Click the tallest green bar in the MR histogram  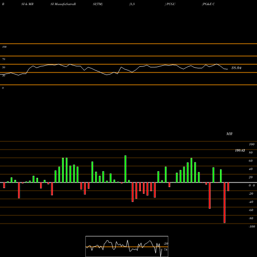(125, 169)
